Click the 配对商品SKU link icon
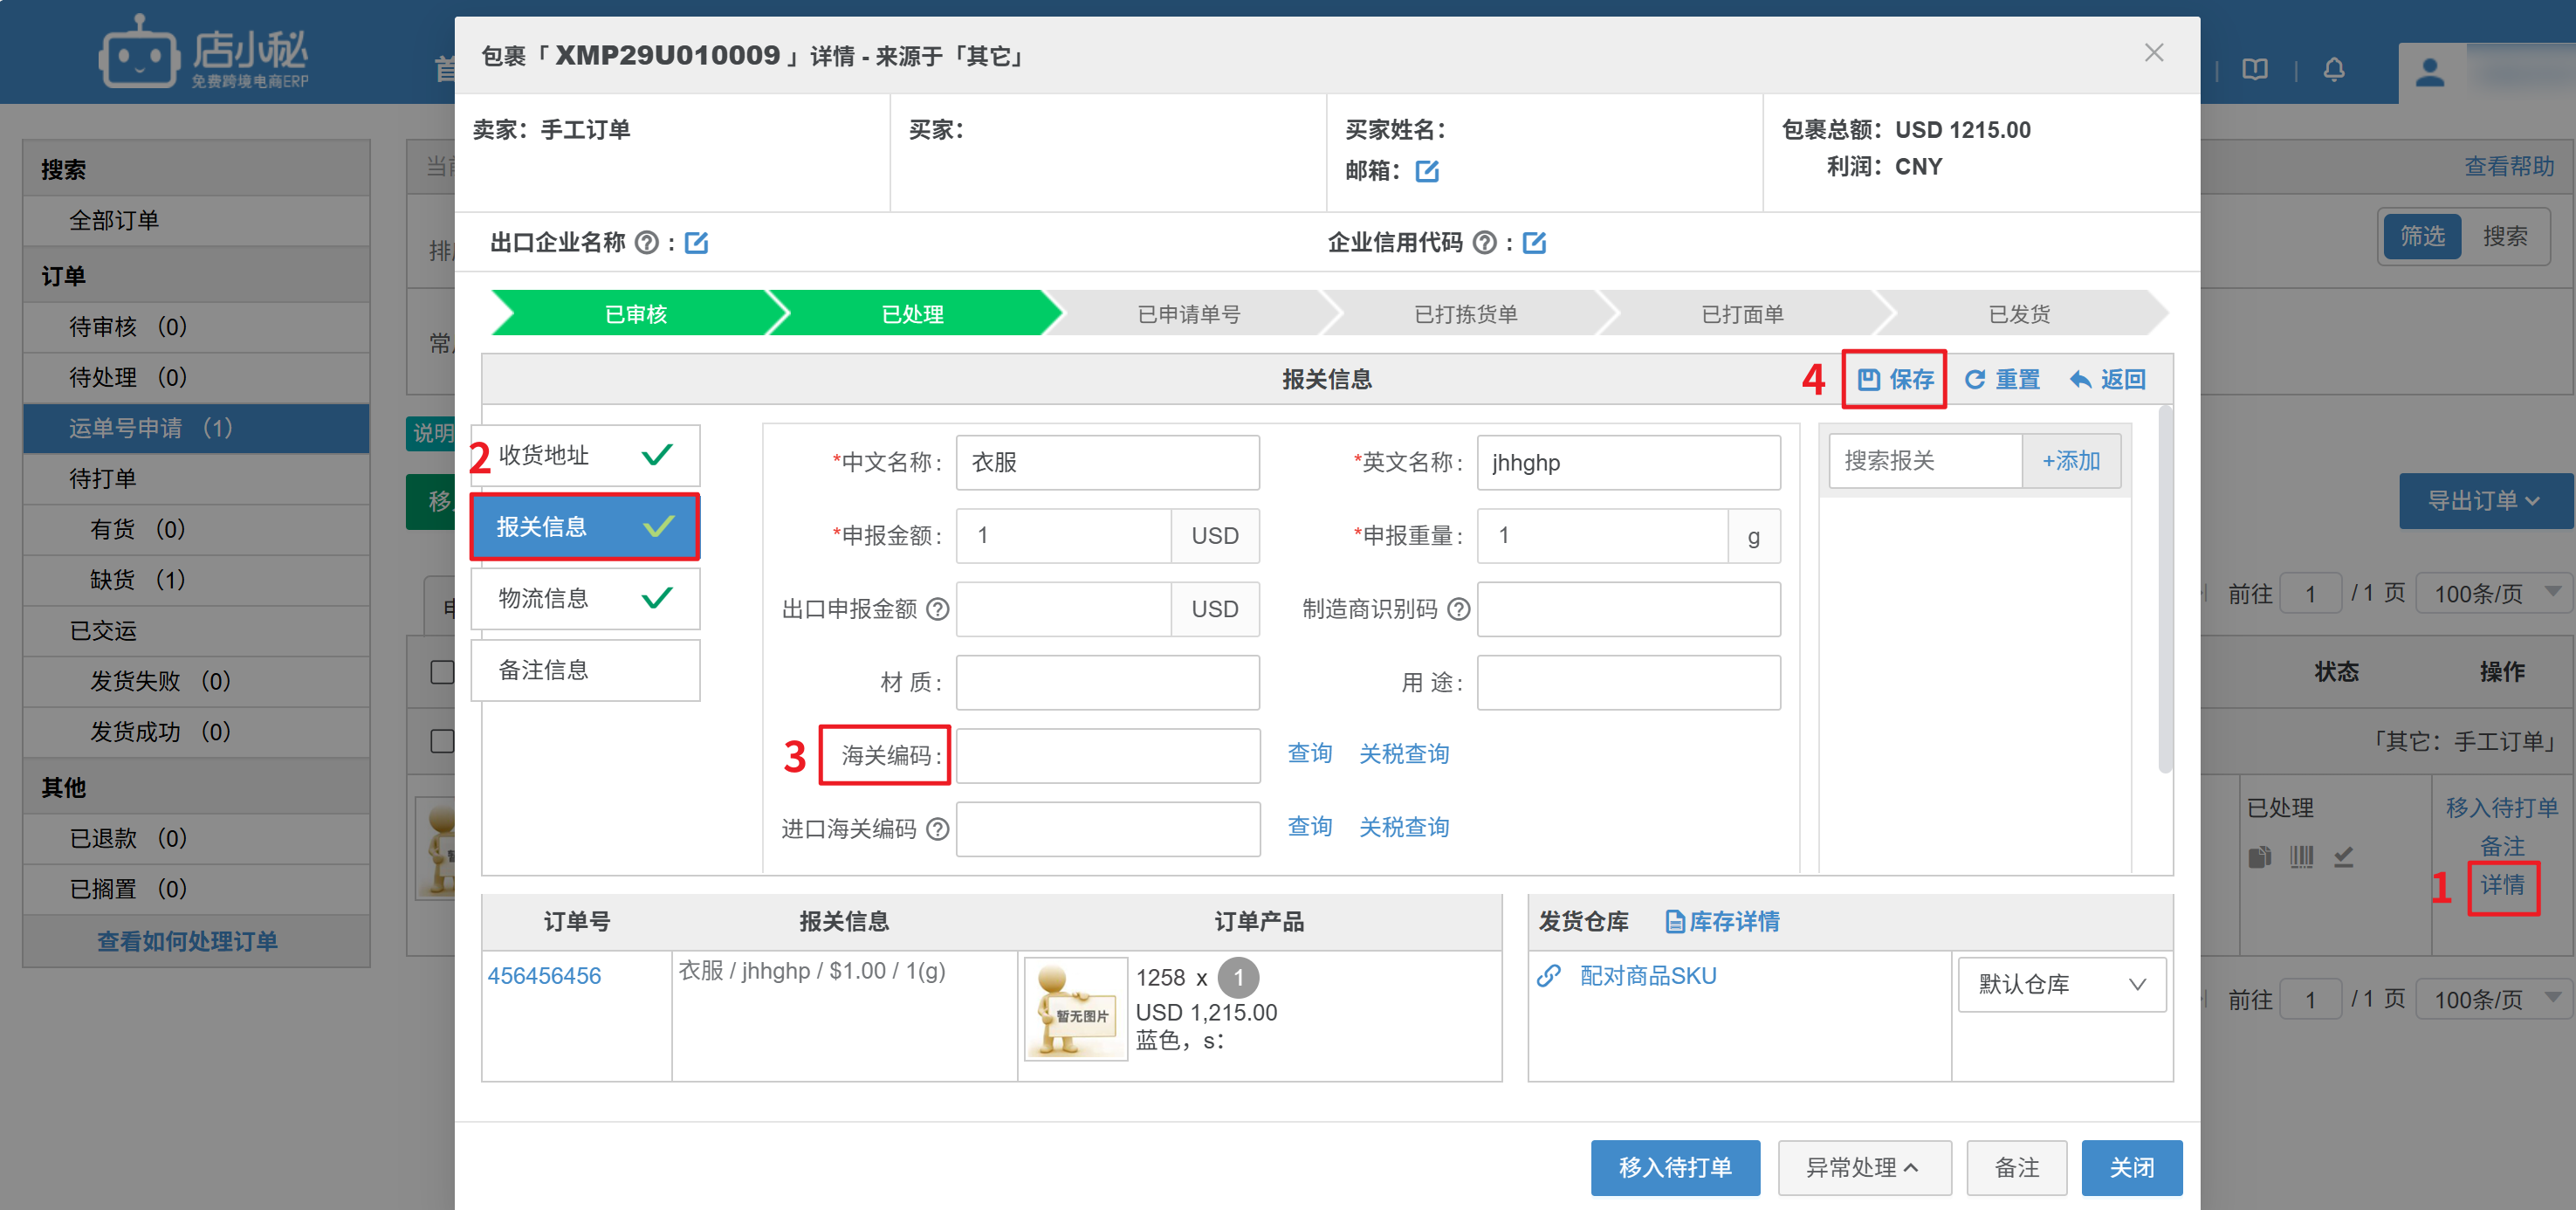Image resolution: width=2576 pixels, height=1210 pixels. point(1549,976)
